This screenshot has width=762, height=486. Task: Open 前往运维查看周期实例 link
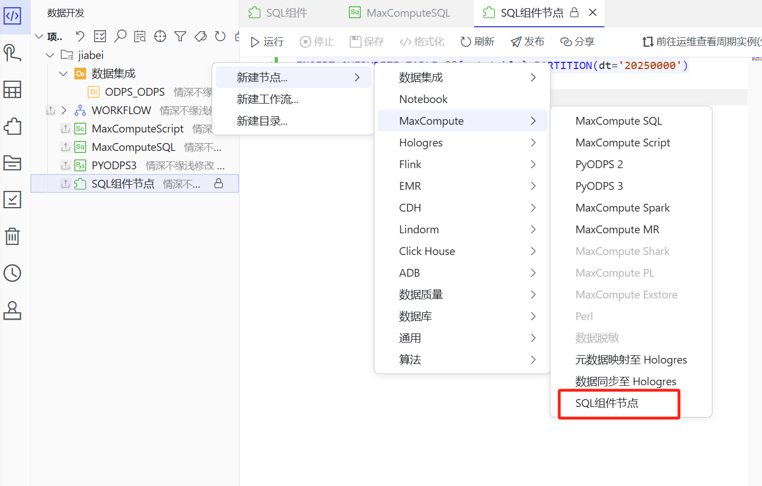pos(702,42)
